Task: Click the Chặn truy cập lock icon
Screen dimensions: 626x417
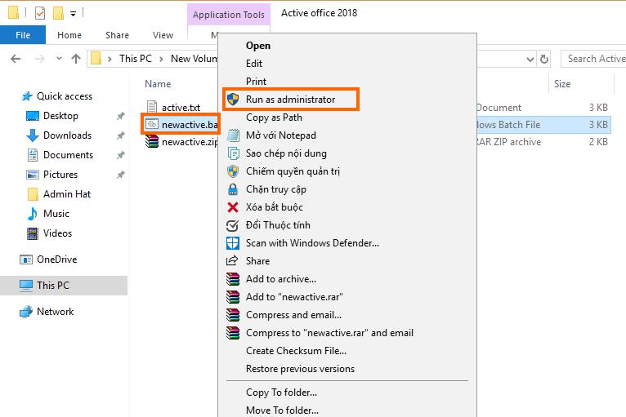Action: pos(233,189)
